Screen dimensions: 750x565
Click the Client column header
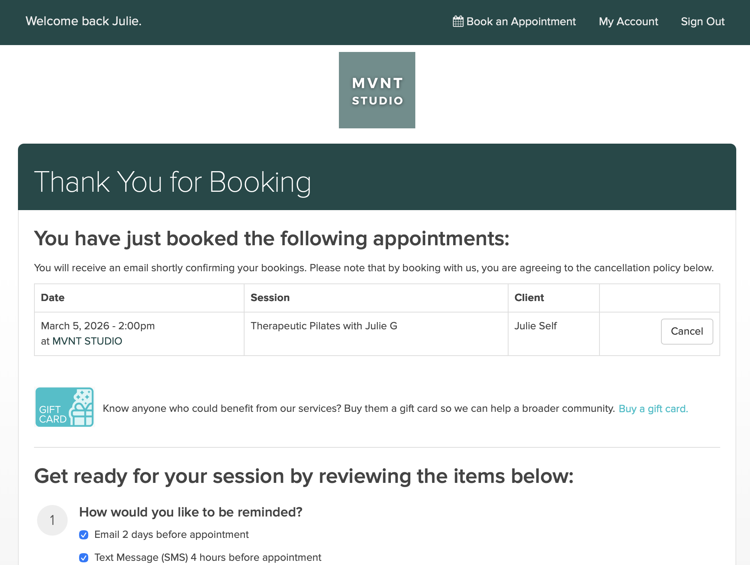click(529, 298)
